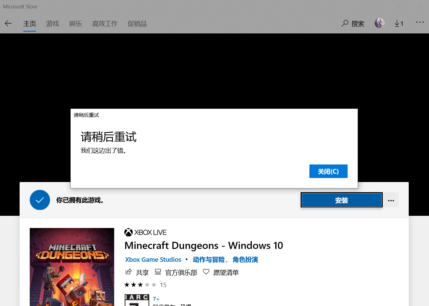429x306 pixels.
Task: Click the 安装 install button
Action: 342,200
